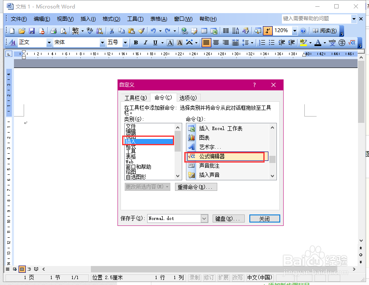Toggle bold formatting
369x285 pixels.
click(x=136, y=42)
